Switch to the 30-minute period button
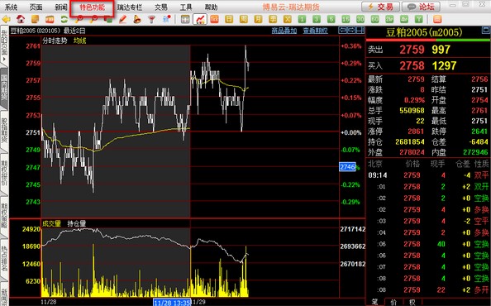The height and width of the screenshot is (306, 491). tap(360, 19)
